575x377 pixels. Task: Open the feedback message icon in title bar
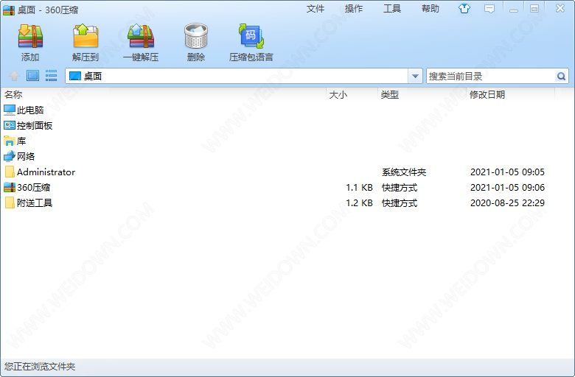[489, 9]
